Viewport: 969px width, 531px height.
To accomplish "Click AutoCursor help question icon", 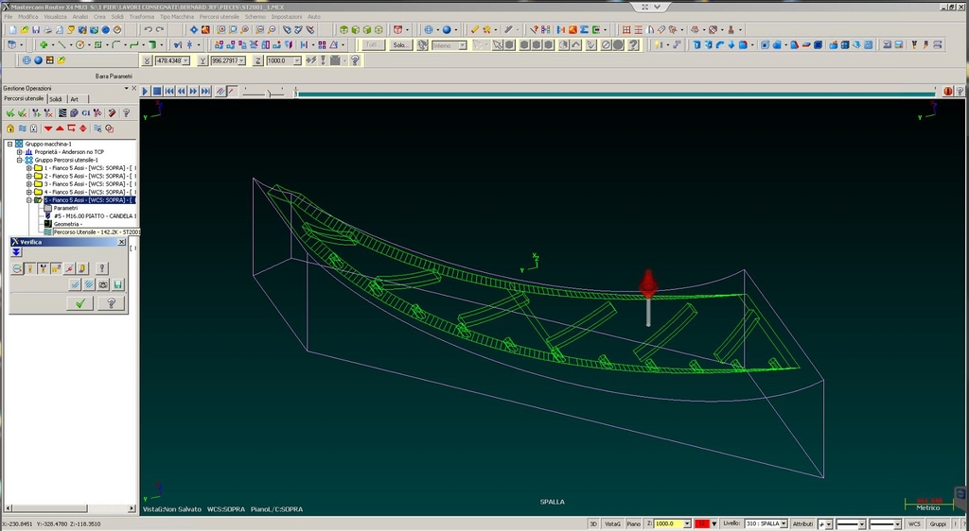I will (x=355, y=60).
